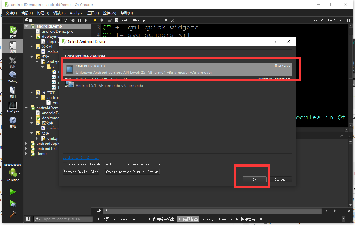Open Projects mode (项目)
355x225 pixels.
tap(13, 92)
